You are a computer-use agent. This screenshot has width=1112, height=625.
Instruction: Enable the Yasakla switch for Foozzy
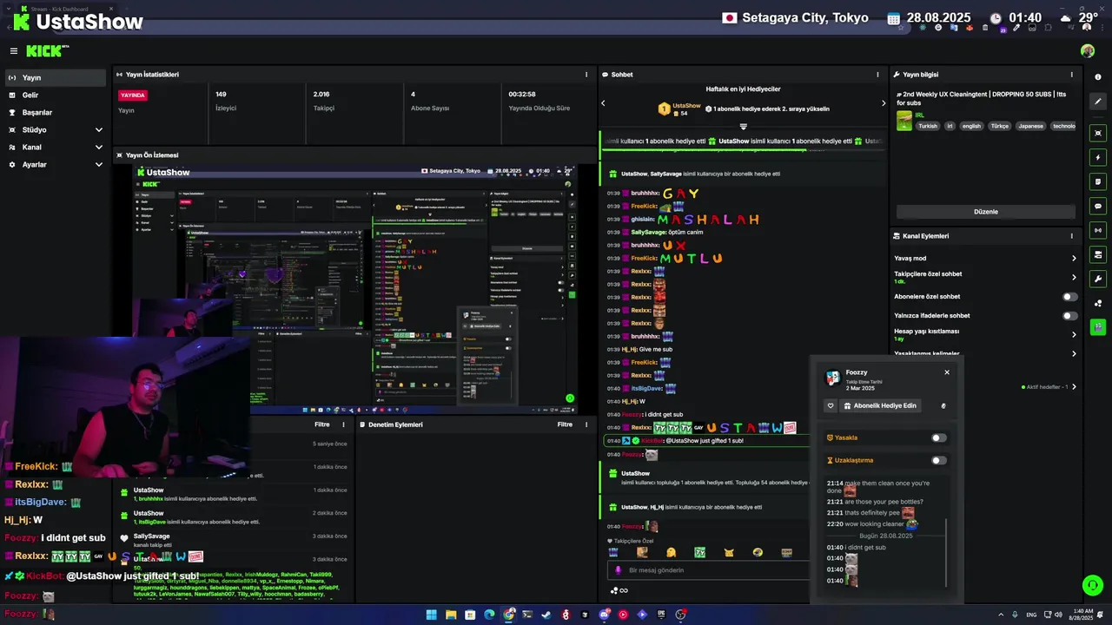939,437
